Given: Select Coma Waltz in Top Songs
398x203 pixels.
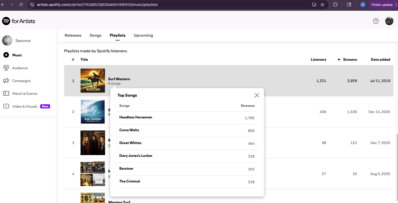Looking at the screenshot, I should [x=129, y=130].
